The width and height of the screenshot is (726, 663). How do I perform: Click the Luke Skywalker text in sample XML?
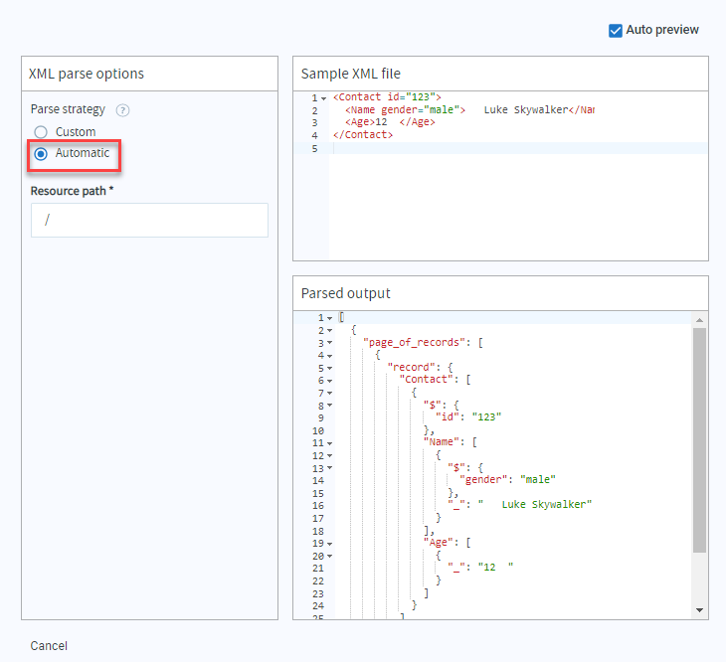[525, 109]
